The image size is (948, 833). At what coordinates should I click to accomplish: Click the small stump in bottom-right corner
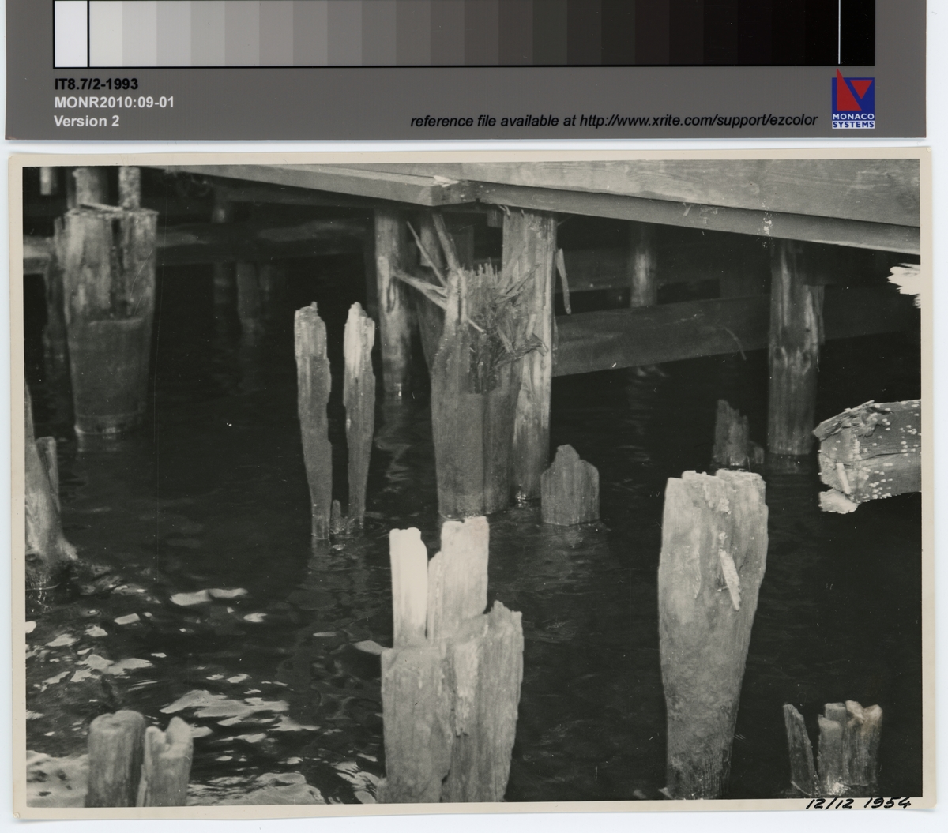pyautogui.click(x=833, y=746)
